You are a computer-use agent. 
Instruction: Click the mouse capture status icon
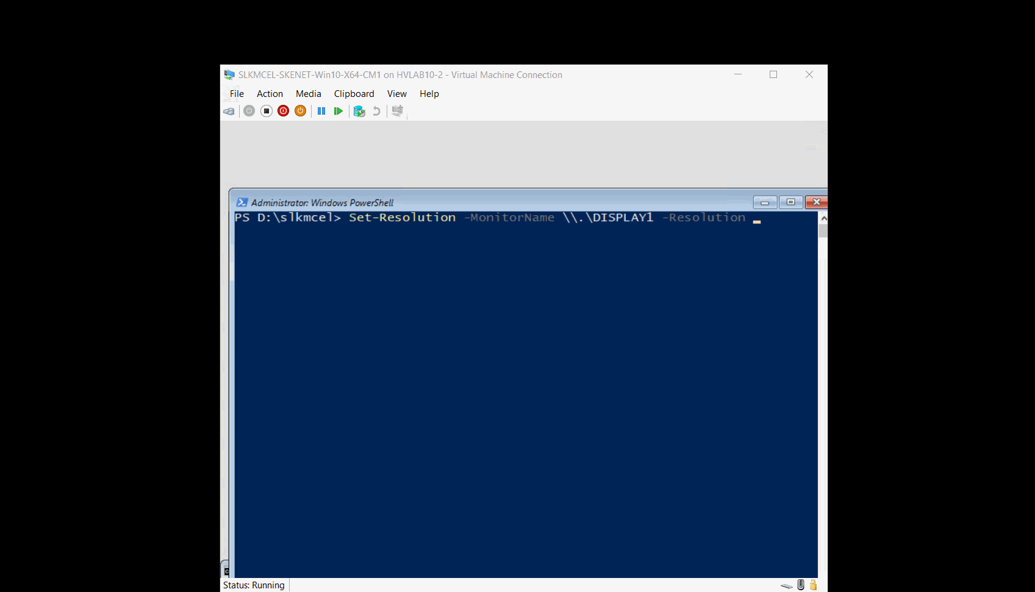coord(800,584)
